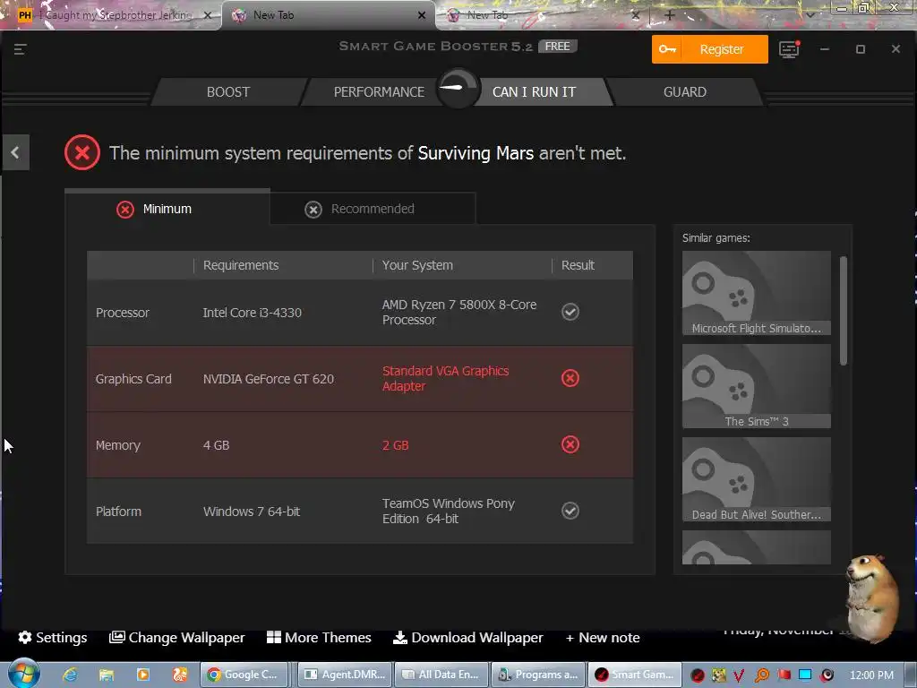This screenshot has height=688, width=917.
Task: Launch Internet Explorer from taskbar
Action: [70, 675]
